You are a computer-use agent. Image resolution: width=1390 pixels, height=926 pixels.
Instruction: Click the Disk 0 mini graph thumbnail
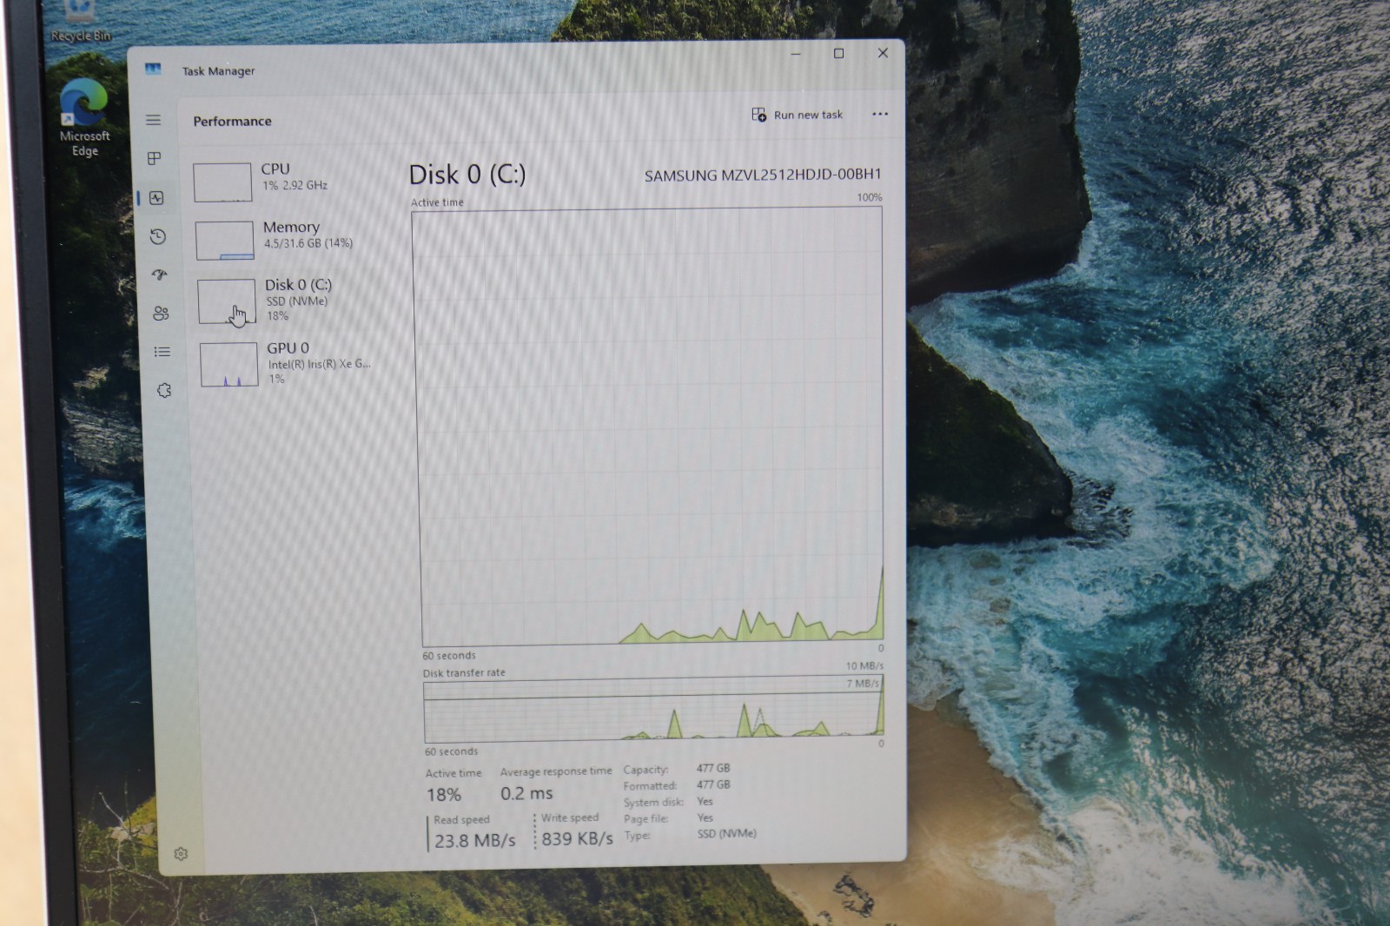click(x=226, y=301)
